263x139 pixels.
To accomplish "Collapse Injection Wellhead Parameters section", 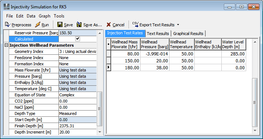I will click(6, 45).
